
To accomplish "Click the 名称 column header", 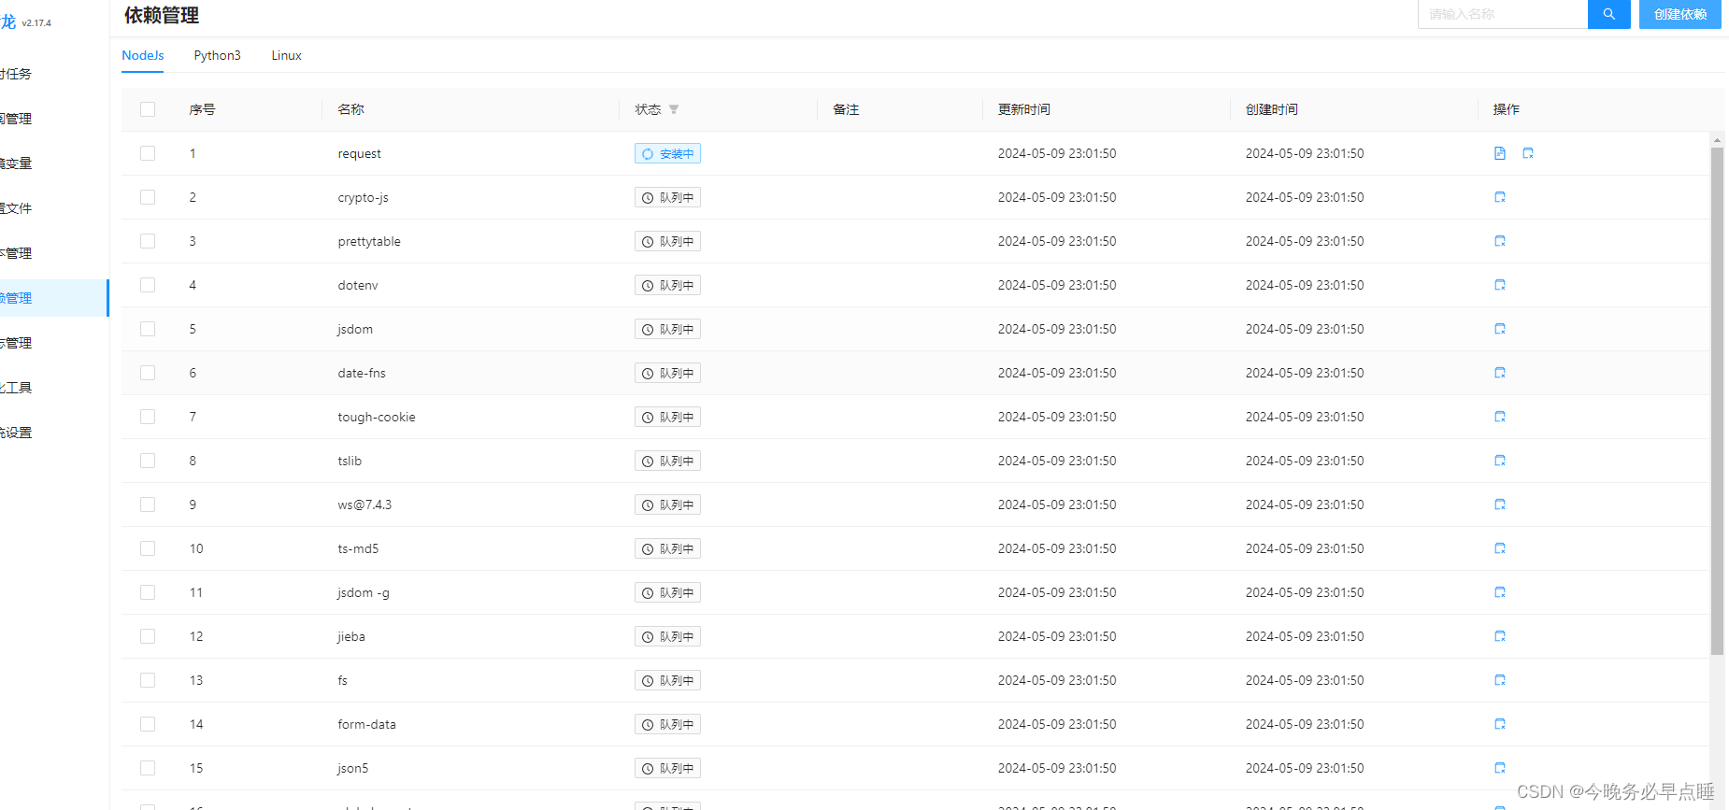I will click(350, 109).
